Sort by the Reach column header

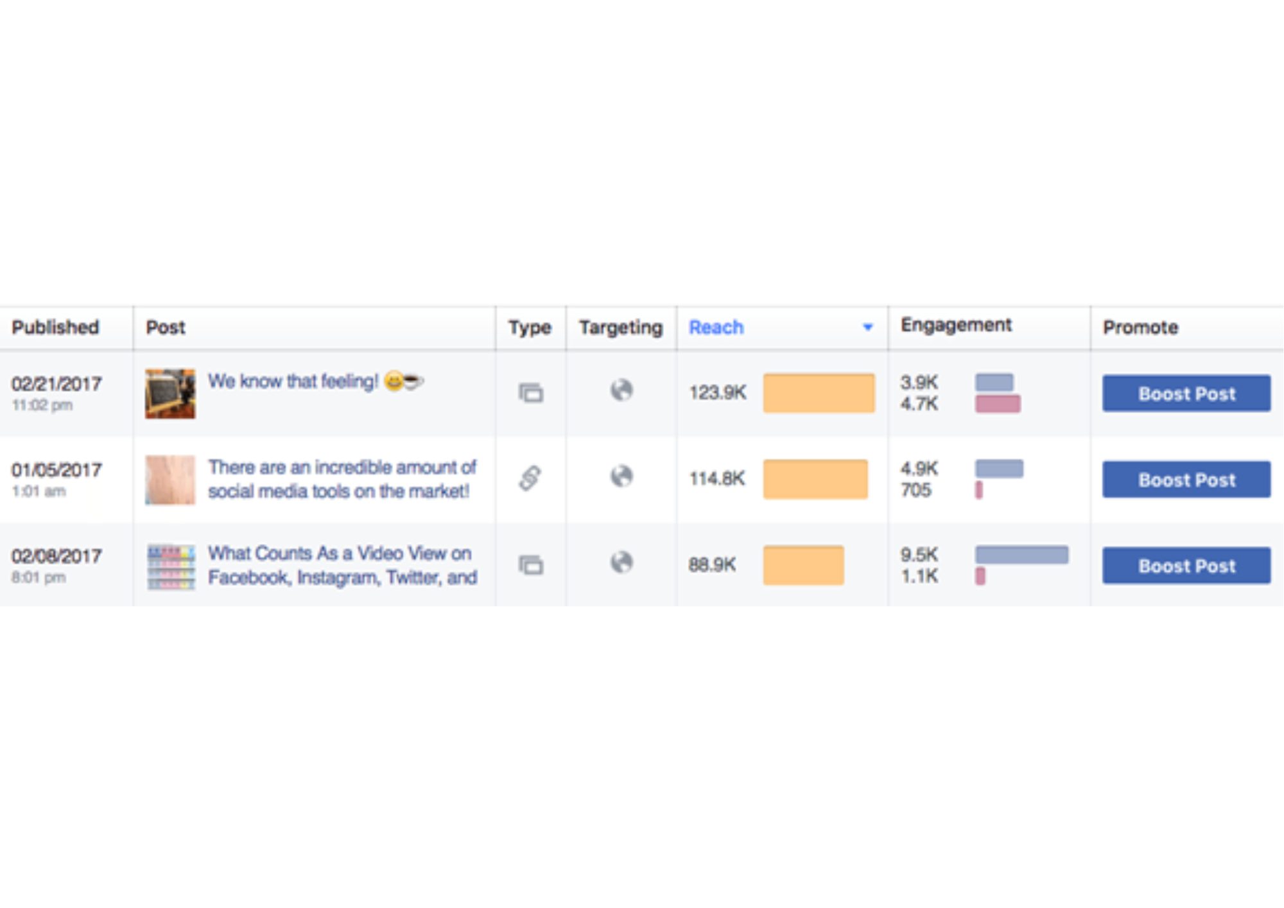point(716,327)
